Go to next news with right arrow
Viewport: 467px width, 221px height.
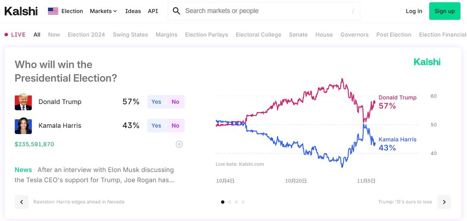444,202
